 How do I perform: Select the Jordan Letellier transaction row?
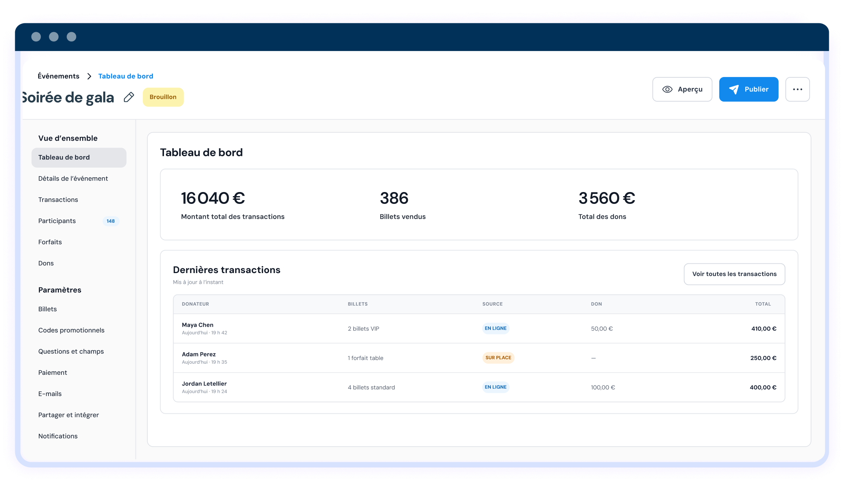tap(479, 387)
